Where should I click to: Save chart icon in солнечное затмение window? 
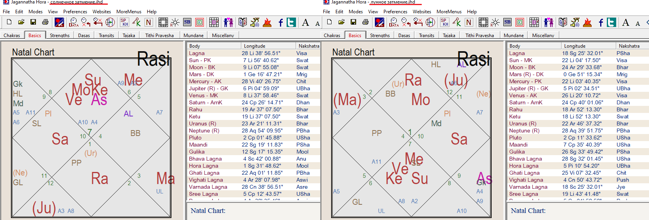[33, 22]
